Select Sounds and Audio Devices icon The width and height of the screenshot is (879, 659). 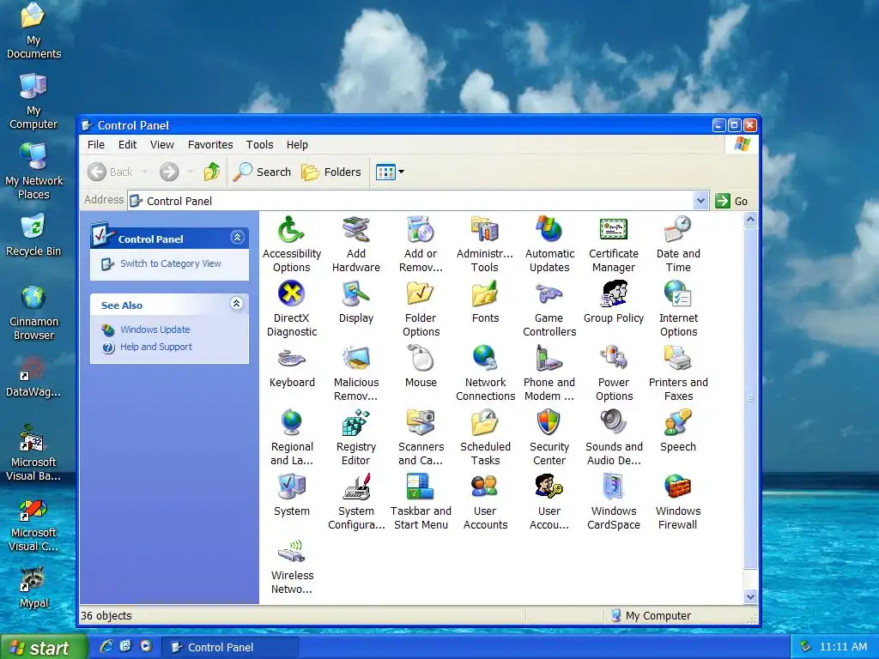click(x=614, y=422)
